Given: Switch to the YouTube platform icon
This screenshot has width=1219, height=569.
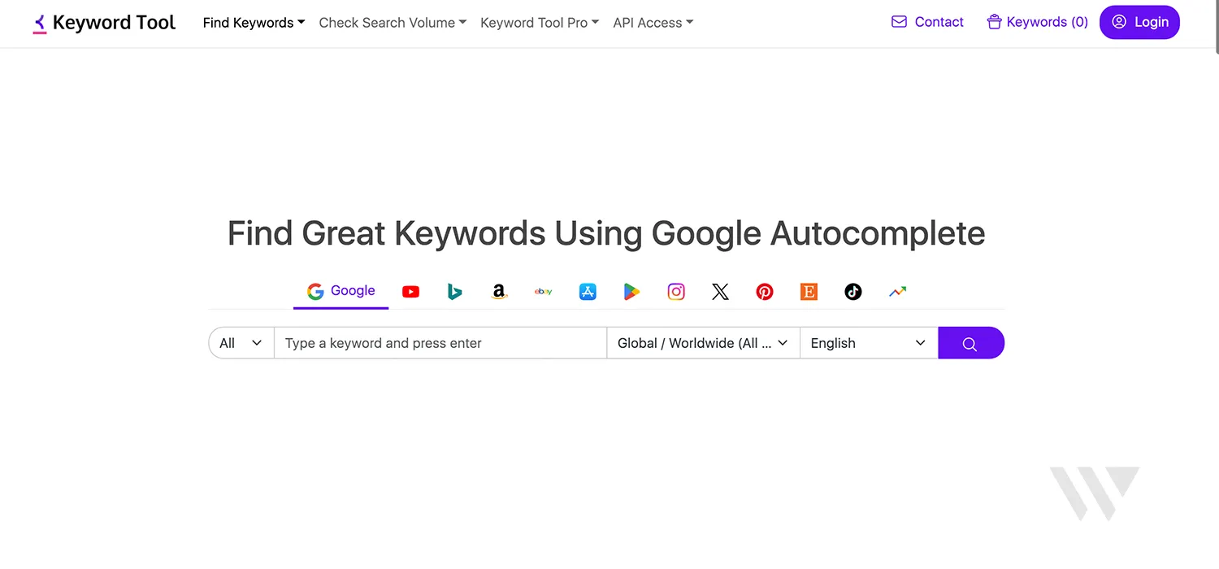Looking at the screenshot, I should 411,292.
